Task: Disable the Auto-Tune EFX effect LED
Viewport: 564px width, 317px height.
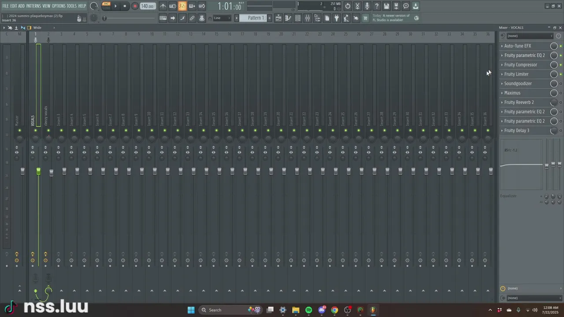Action: [x=560, y=46]
